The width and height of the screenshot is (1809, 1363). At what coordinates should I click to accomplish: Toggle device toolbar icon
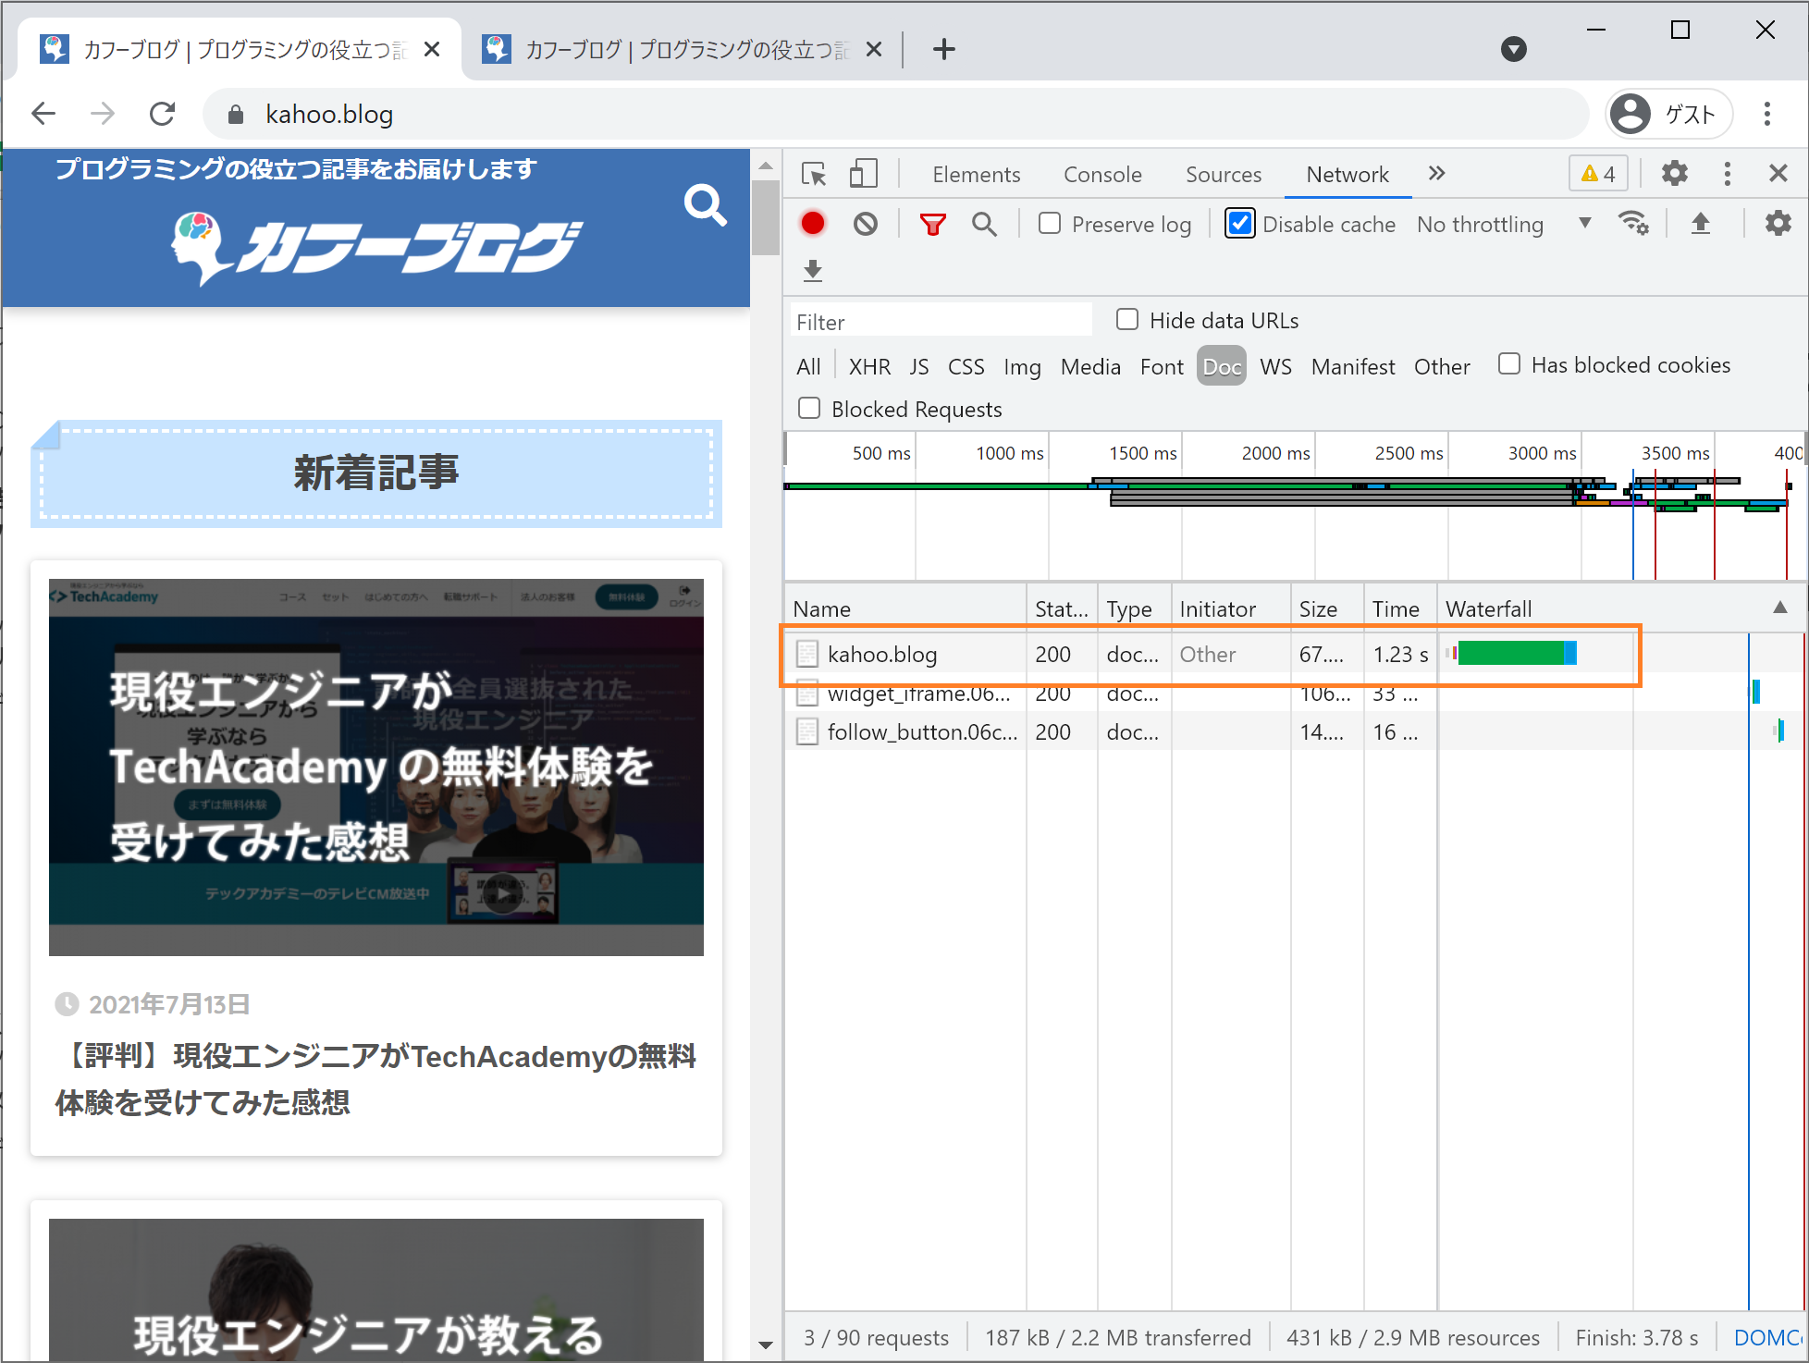(863, 174)
